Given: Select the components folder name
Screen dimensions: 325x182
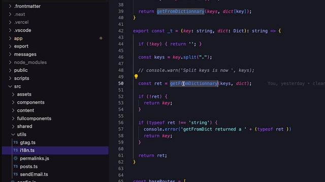Looking at the screenshot, I should pos(30,102).
